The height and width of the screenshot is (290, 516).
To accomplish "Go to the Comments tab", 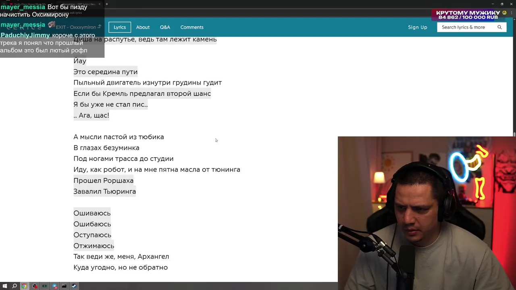I will pyautogui.click(x=192, y=27).
